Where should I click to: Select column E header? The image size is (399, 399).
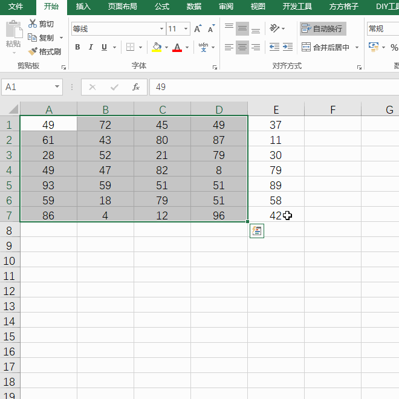click(276, 109)
